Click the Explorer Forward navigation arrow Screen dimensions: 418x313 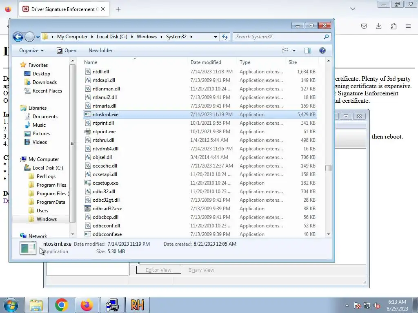point(29,37)
